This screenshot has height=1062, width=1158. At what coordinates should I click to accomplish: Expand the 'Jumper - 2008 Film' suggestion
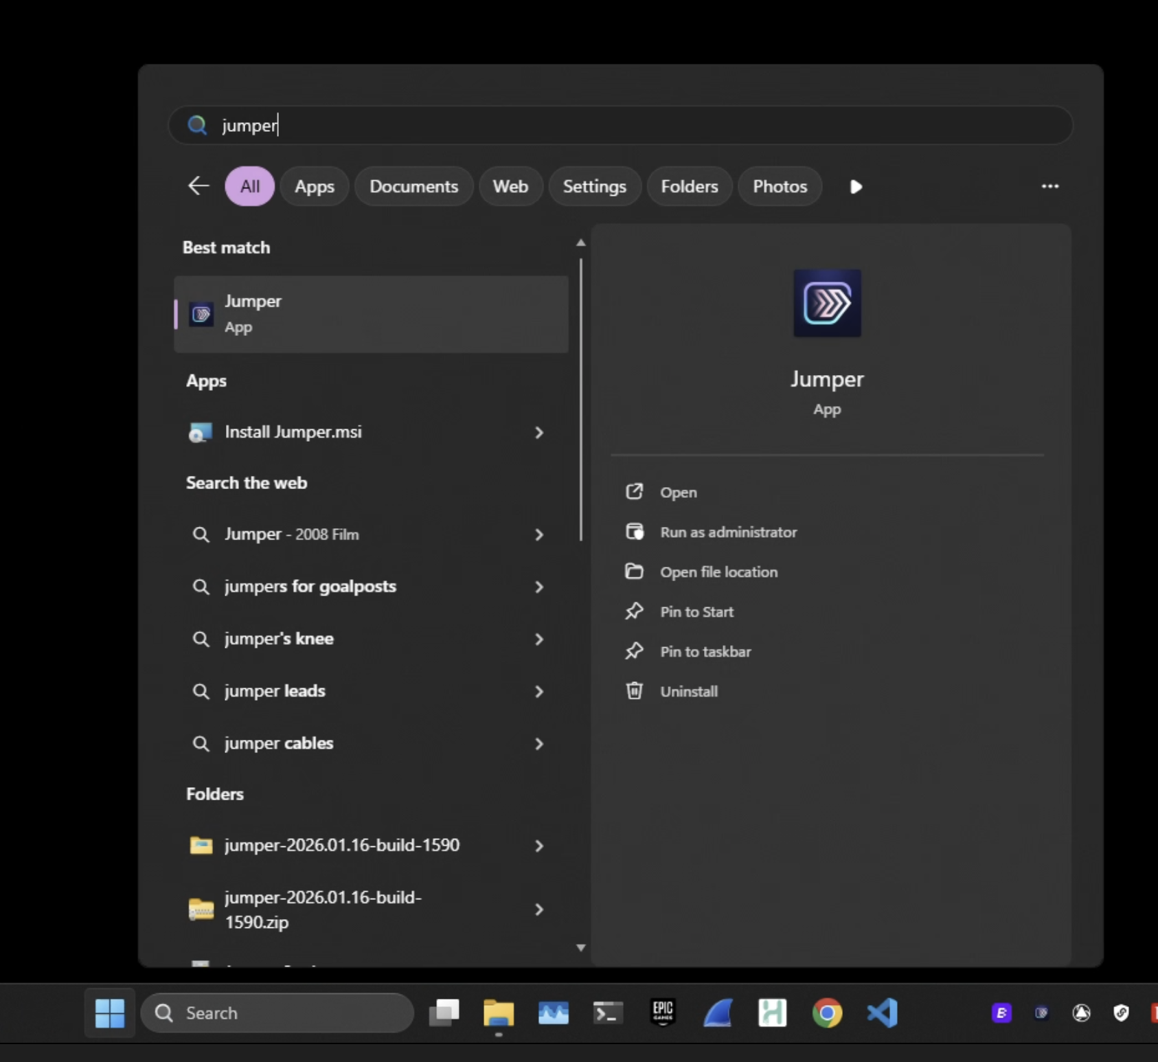tap(540, 534)
